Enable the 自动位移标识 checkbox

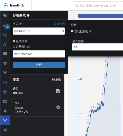coord(72,31)
